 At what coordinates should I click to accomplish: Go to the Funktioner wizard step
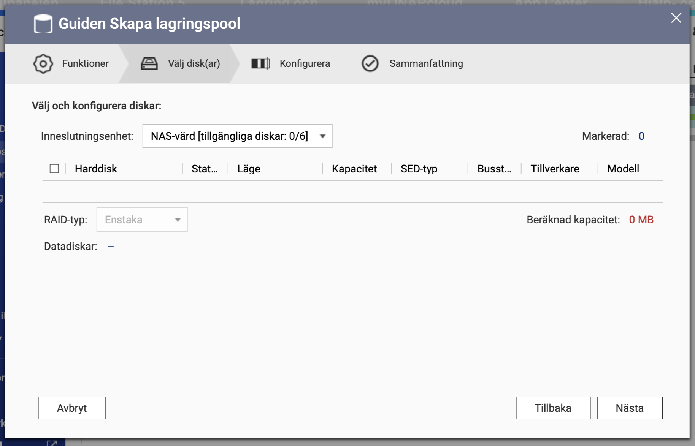tap(85, 63)
